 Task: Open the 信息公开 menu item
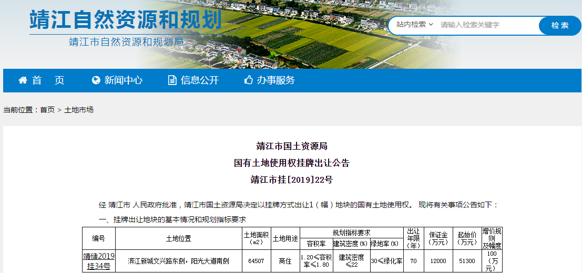pyautogui.click(x=200, y=80)
